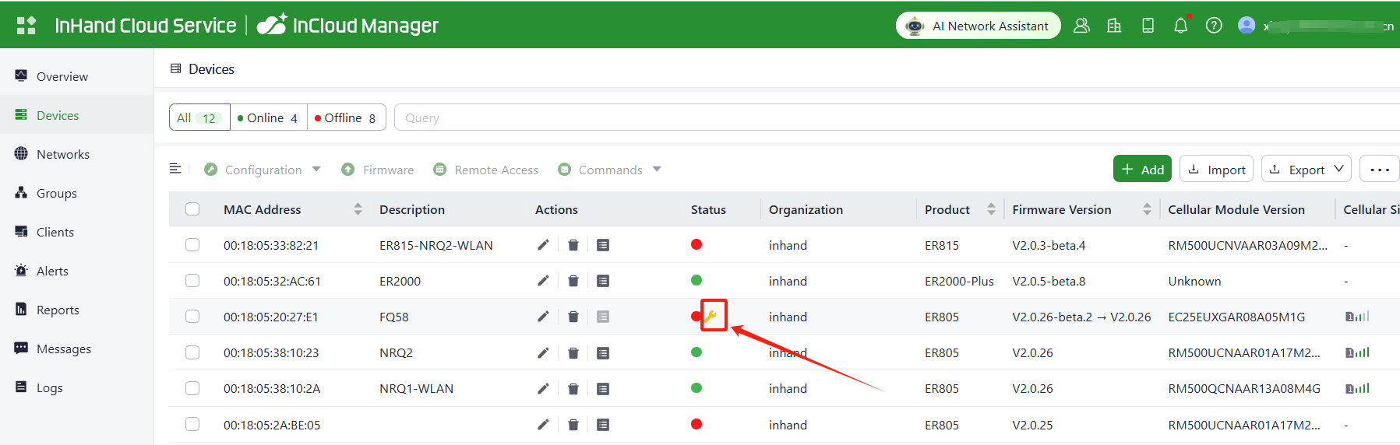
Task: Click the green Add button
Action: [1141, 169]
